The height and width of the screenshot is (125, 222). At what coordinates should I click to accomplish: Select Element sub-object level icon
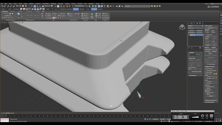tap(199, 55)
